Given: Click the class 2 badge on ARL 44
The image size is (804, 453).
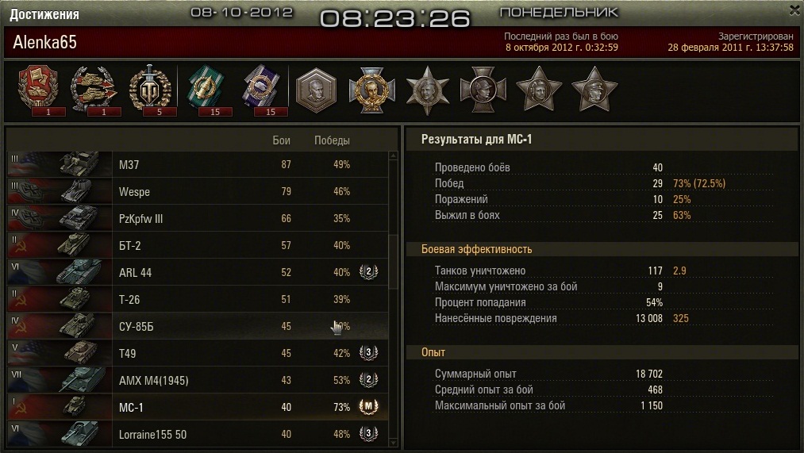Looking at the screenshot, I should (368, 271).
